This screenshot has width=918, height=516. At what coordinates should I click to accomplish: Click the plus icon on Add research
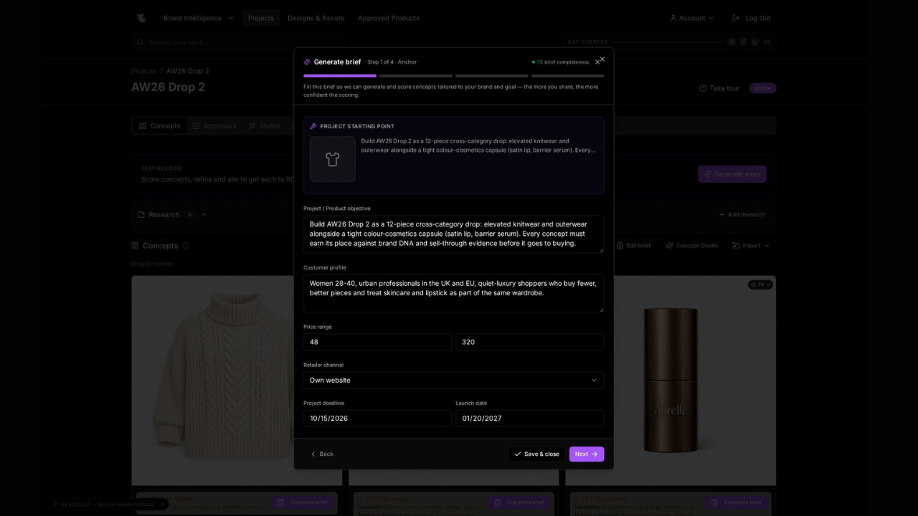(x=721, y=214)
